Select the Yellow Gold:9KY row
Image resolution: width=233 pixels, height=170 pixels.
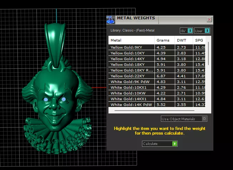[157, 47]
